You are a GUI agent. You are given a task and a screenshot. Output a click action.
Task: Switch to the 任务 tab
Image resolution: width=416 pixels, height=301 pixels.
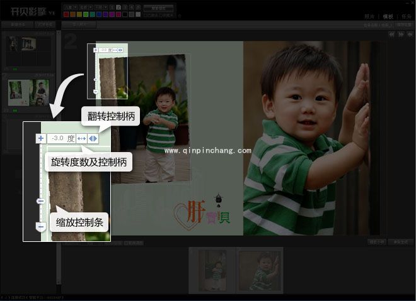406,17
